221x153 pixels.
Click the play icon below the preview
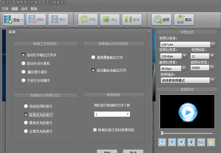click(162, 142)
